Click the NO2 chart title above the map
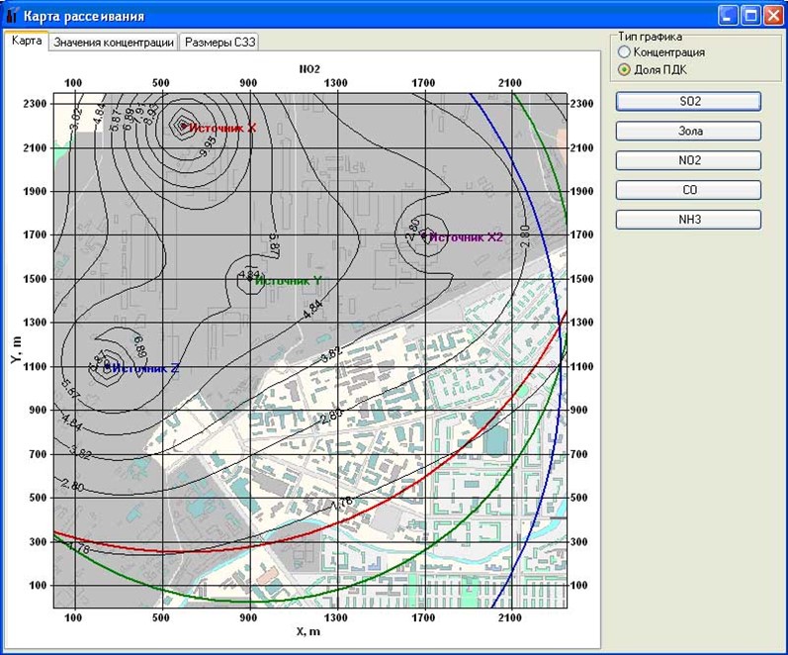 click(309, 68)
